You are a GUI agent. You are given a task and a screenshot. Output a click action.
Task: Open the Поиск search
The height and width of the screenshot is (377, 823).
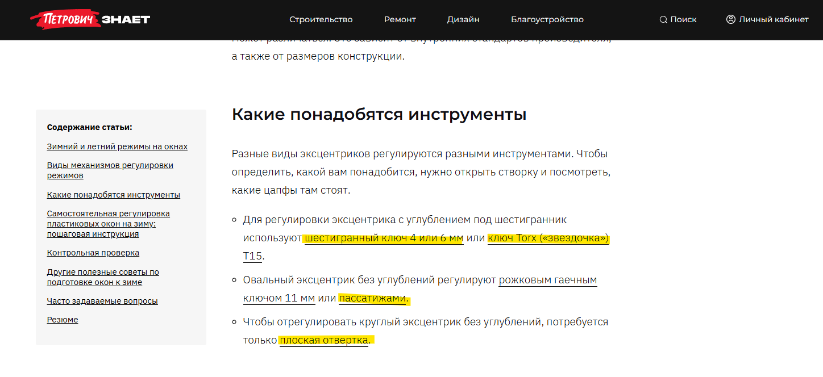[683, 19]
